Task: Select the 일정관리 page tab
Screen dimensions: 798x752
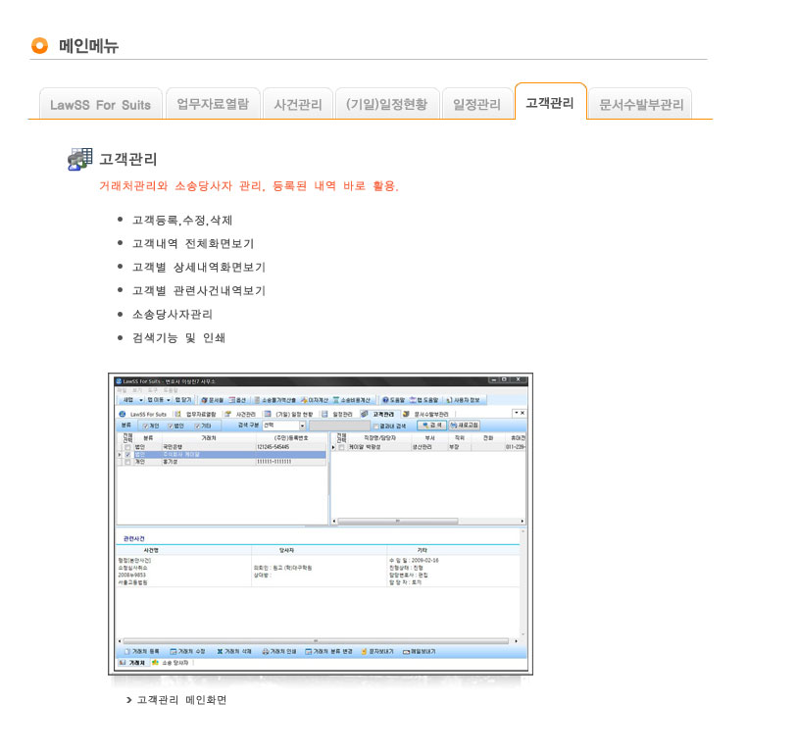Action: tap(476, 104)
